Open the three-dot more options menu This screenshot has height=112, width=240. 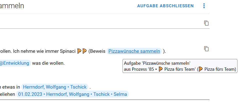[204, 6]
